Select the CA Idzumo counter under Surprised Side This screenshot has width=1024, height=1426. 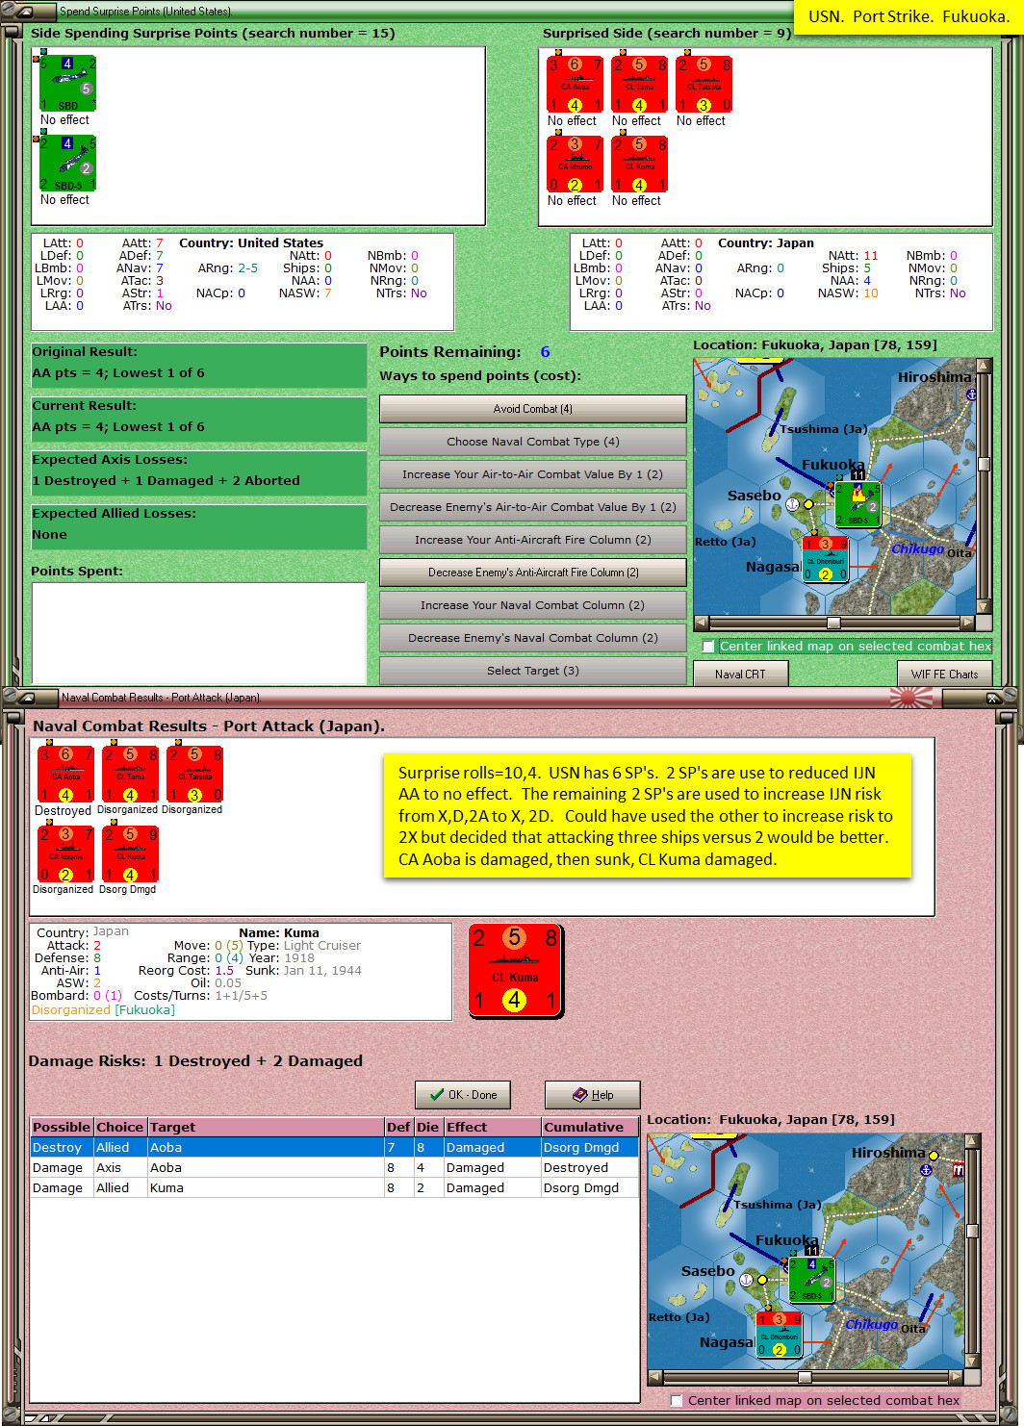pyautogui.click(x=575, y=165)
